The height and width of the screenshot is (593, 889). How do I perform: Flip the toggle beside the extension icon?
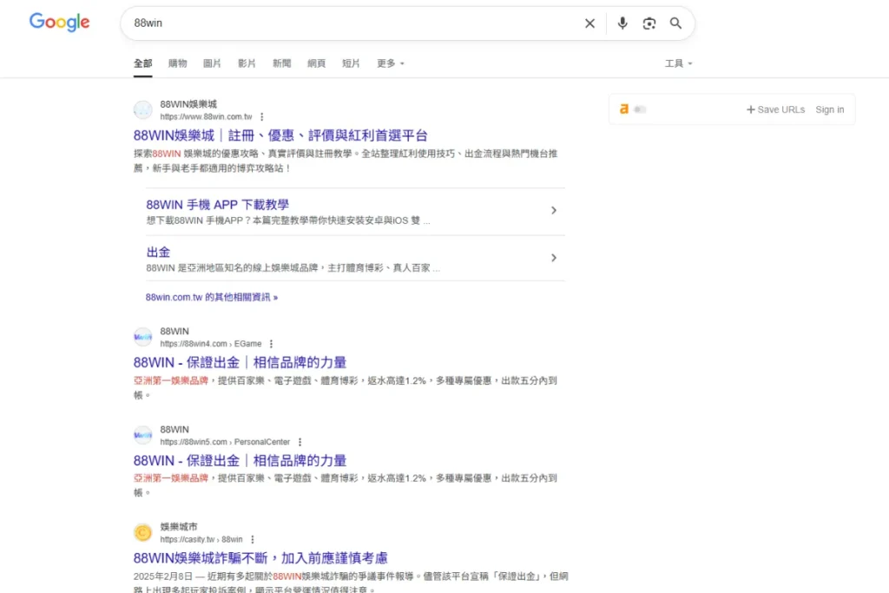point(638,109)
